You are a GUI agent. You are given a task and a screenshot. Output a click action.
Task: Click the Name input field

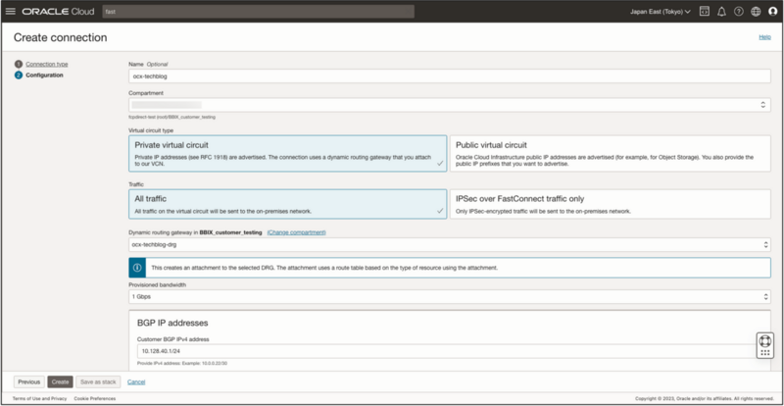450,76
